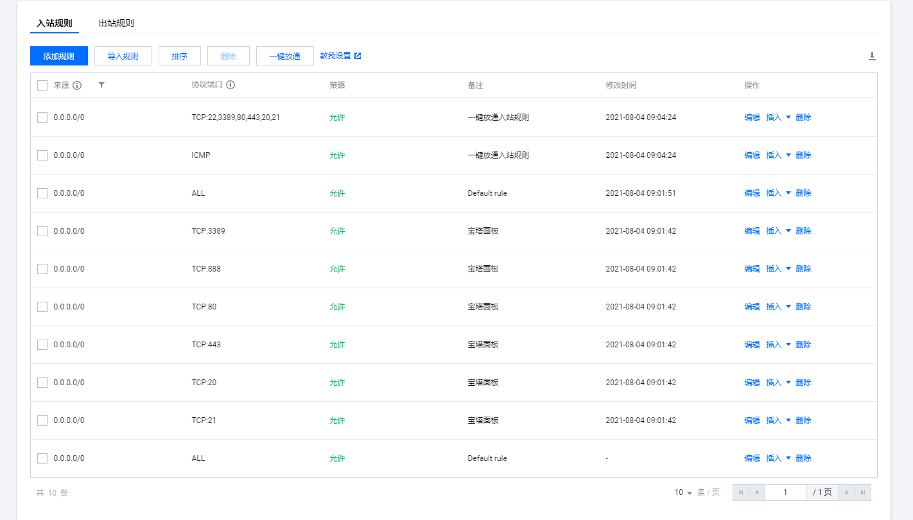Check the TCP:21 rule row
The image size is (913, 520).
click(x=42, y=420)
